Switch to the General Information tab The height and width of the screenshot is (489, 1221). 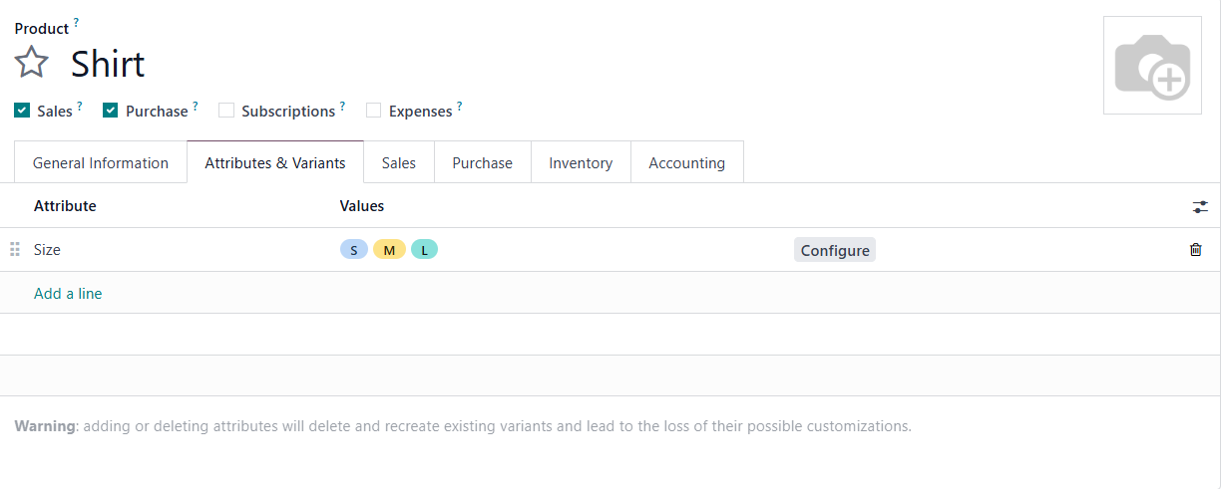pyautogui.click(x=101, y=163)
